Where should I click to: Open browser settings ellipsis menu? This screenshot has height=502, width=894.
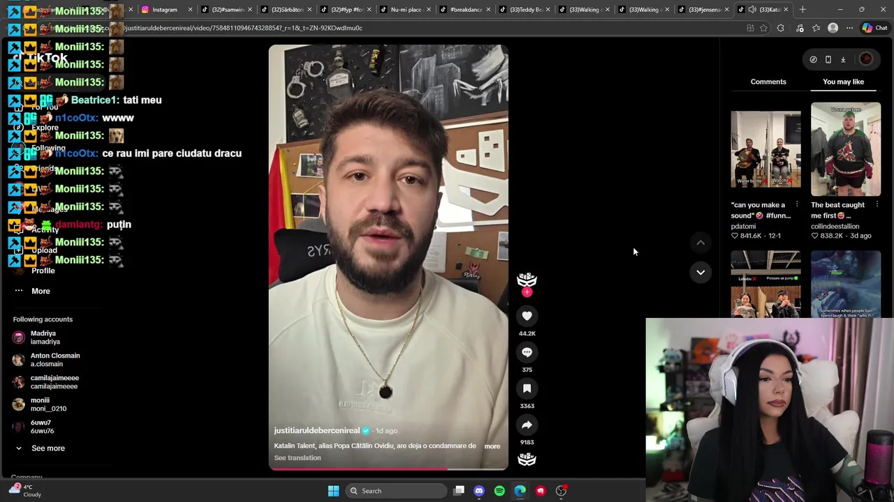(849, 28)
